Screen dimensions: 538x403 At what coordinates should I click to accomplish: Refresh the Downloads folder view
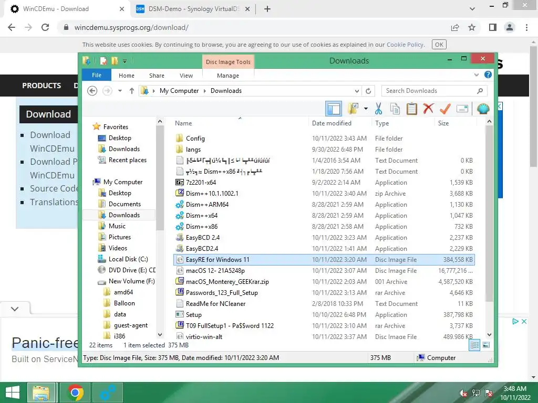tap(368, 91)
